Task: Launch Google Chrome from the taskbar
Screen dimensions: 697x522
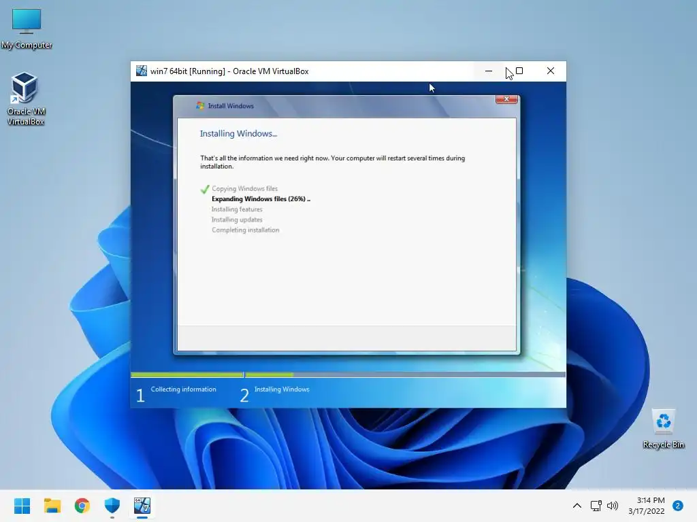Action: point(82,506)
